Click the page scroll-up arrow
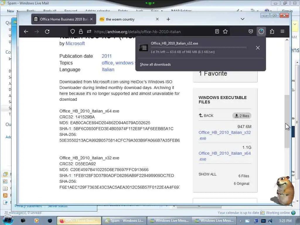Viewport: 300px width, 225px height. click(x=287, y=40)
